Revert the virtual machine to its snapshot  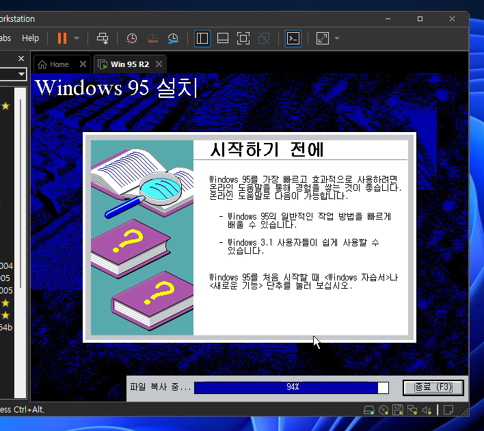click(152, 38)
